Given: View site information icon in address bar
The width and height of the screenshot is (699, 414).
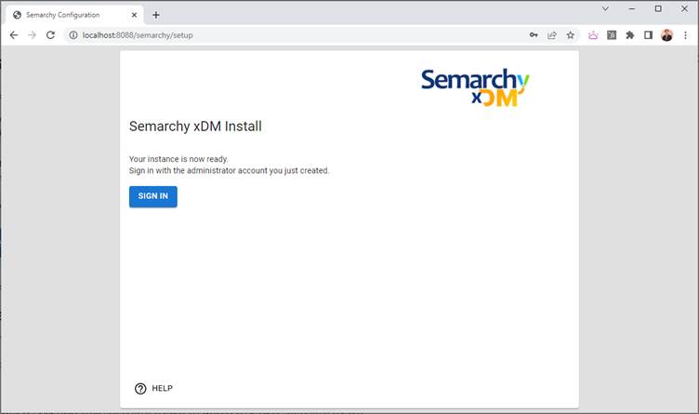Looking at the screenshot, I should (x=73, y=35).
